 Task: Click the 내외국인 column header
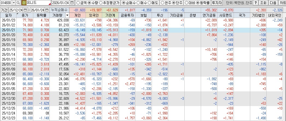pyautogui.click(x=275, y=15)
